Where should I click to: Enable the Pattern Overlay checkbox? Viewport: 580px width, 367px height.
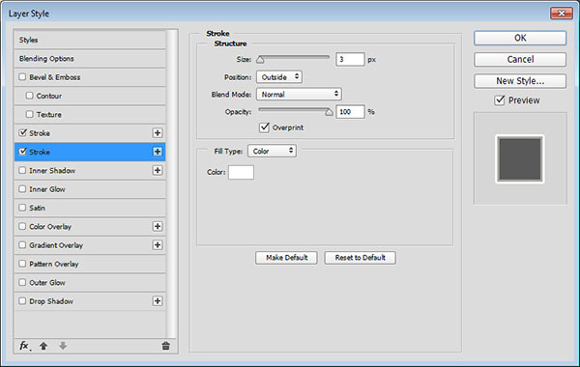coord(22,264)
